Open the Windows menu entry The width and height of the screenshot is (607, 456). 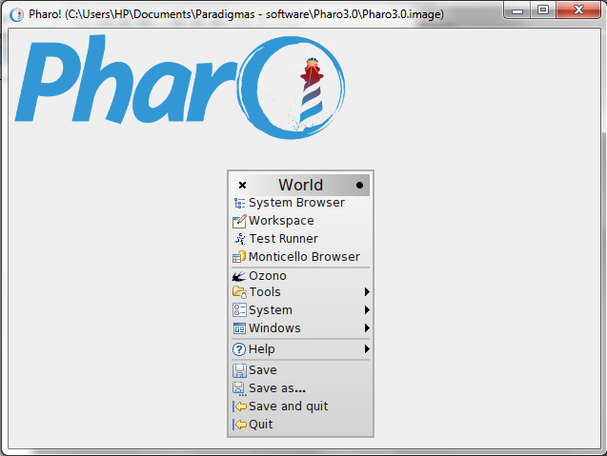(x=300, y=328)
